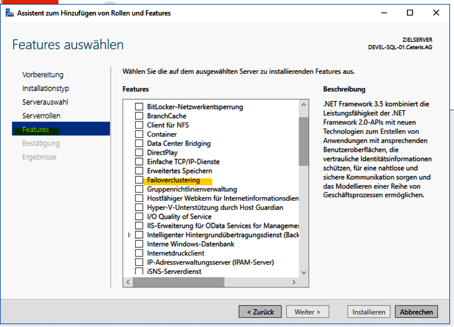
Task: Open the Installationstyp step
Action: [45, 88]
